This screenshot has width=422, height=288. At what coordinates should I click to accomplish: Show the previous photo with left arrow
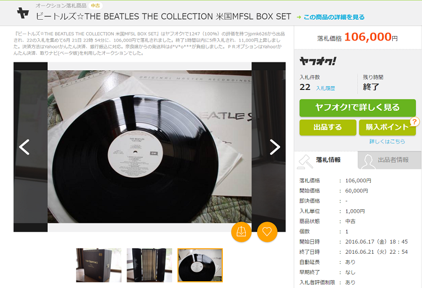(24, 147)
